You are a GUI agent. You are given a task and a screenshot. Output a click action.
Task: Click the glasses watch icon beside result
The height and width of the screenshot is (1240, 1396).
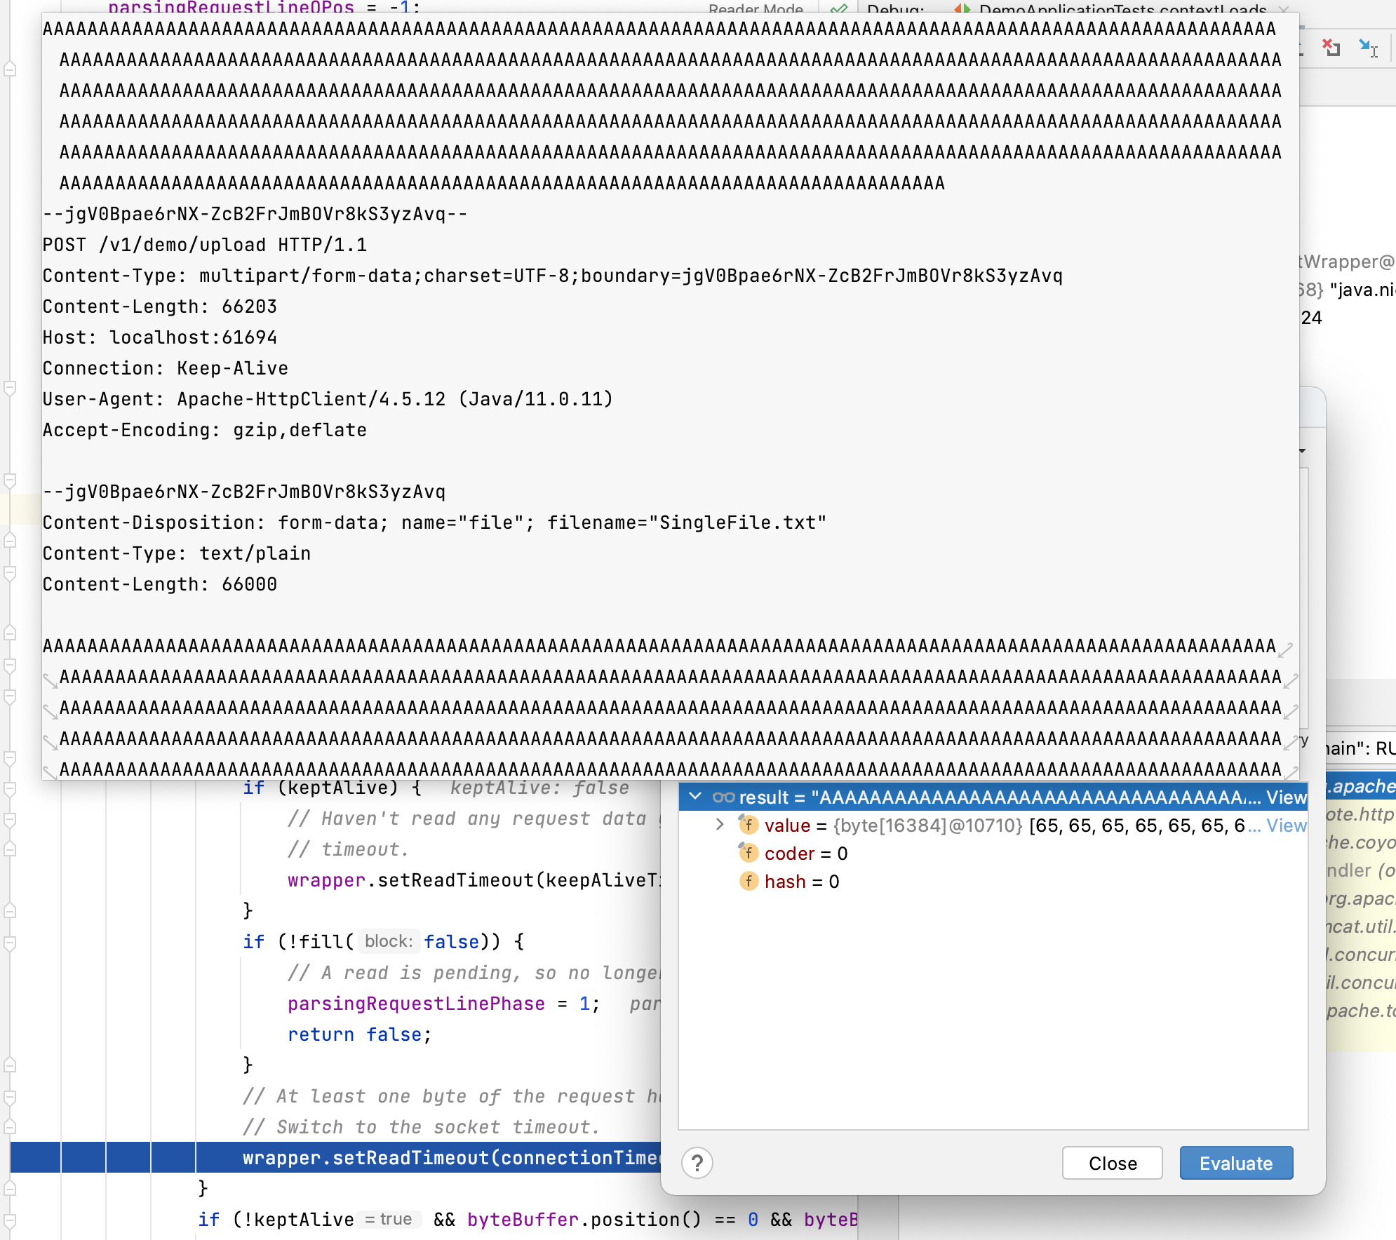[723, 797]
